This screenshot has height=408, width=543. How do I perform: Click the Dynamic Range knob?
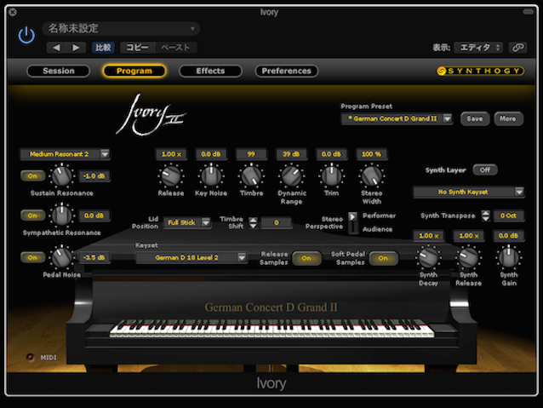tap(291, 175)
